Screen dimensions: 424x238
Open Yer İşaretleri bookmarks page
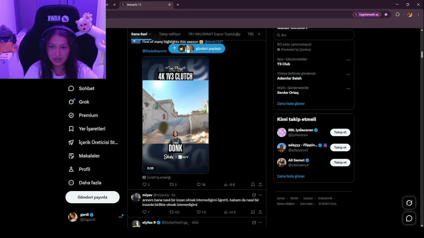click(87, 129)
